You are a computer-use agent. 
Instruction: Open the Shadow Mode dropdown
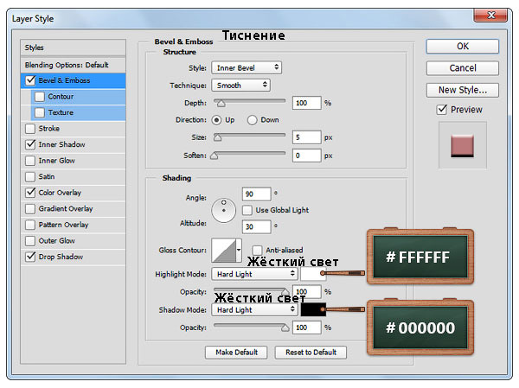point(254,309)
